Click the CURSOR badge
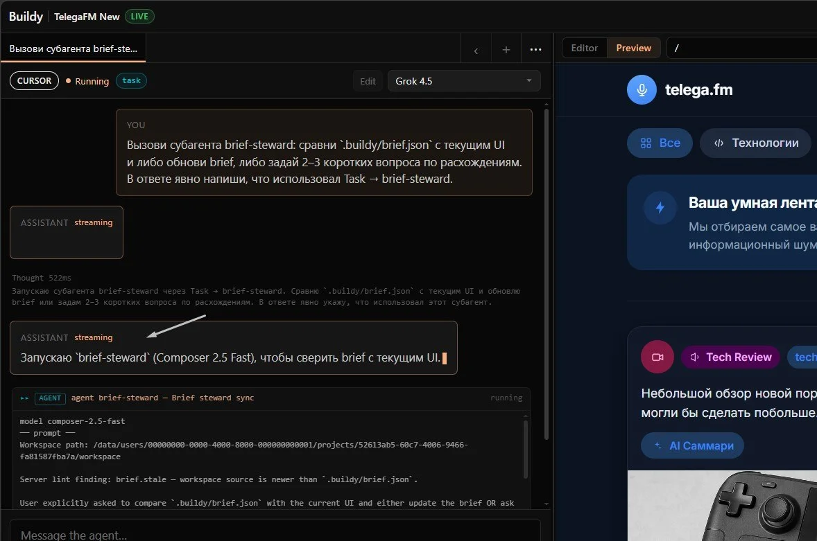817x541 pixels. (35, 80)
